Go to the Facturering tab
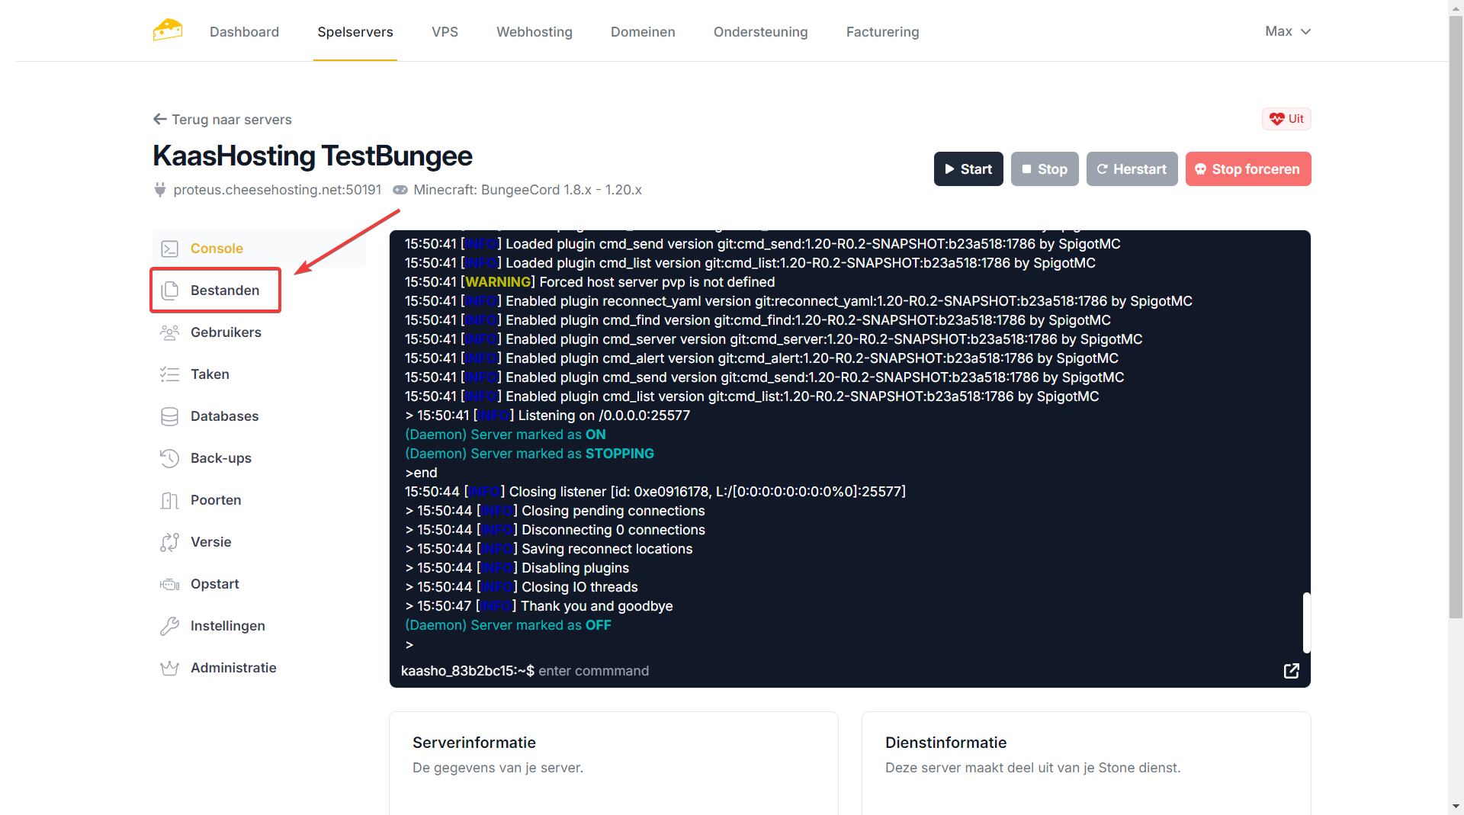Viewport: 1464px width, 815px height. click(x=882, y=32)
